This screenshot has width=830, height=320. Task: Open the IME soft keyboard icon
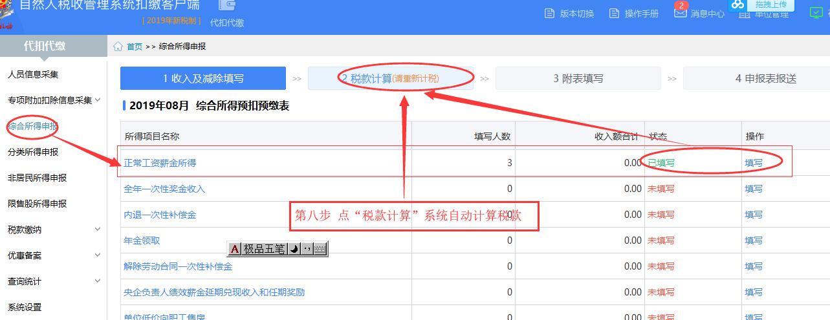pos(320,249)
